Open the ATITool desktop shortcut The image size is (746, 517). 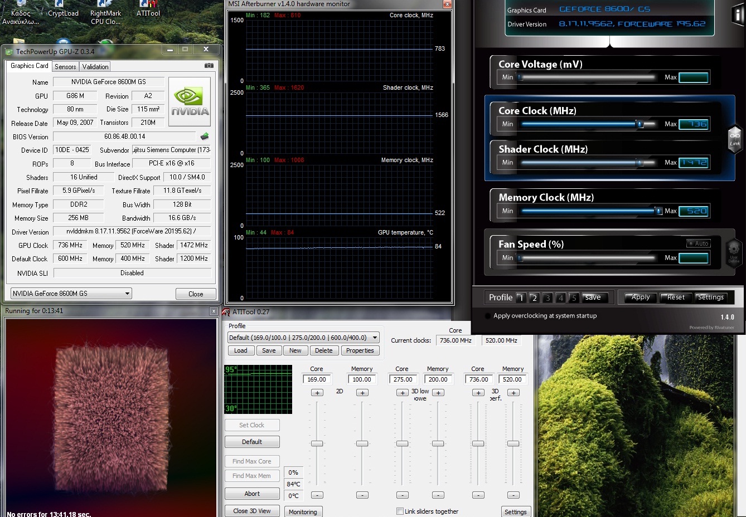(x=148, y=9)
